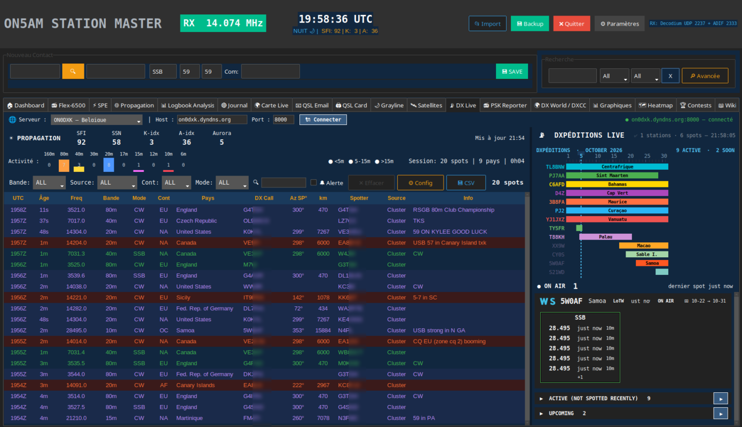This screenshot has height=427, width=742.
Task: Open the Bande filter dropdown
Action: click(x=49, y=183)
